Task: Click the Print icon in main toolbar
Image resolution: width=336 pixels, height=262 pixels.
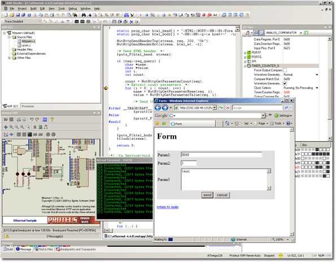Action: click(51, 15)
